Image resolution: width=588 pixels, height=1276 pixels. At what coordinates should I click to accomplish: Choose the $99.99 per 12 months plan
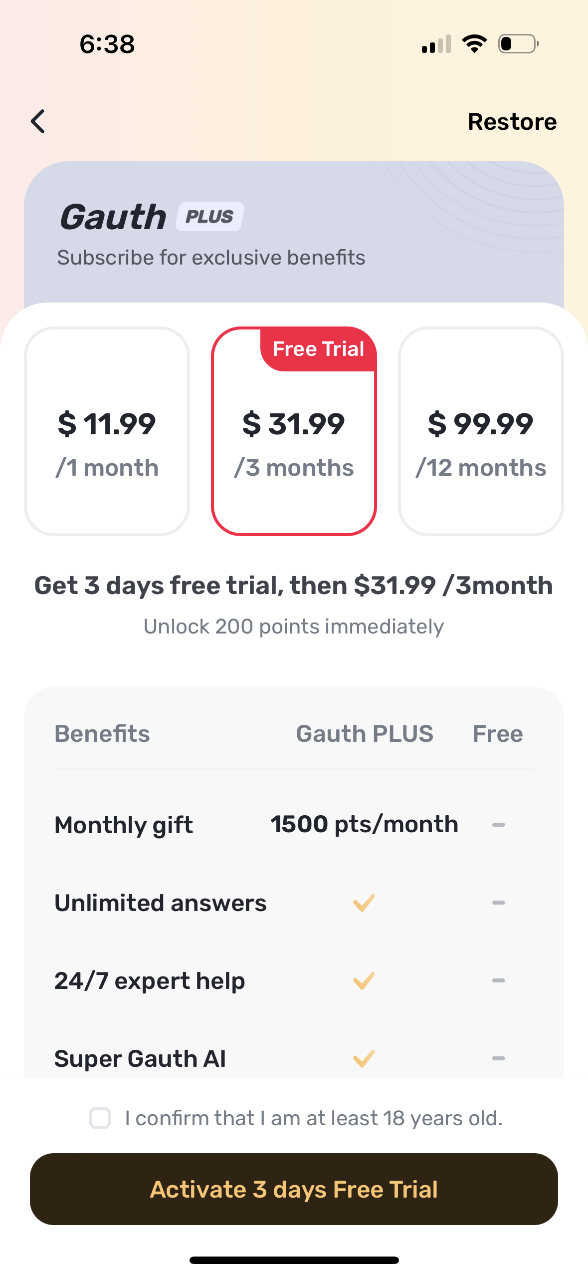click(x=481, y=431)
